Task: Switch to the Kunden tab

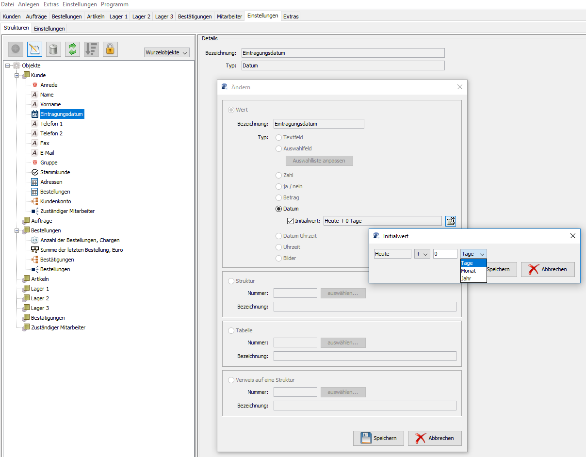Action: [12, 16]
